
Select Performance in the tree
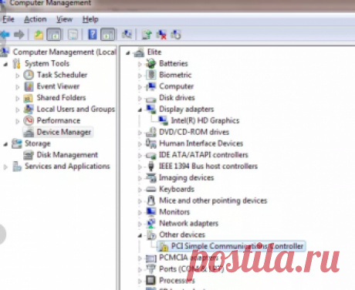[59, 120]
